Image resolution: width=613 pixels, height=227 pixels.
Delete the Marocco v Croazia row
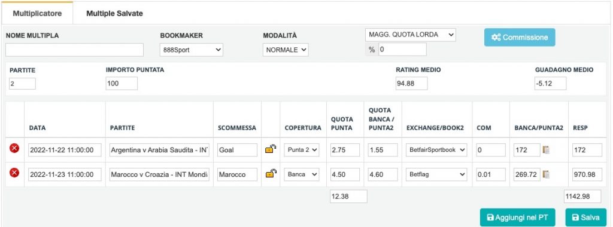(x=14, y=173)
